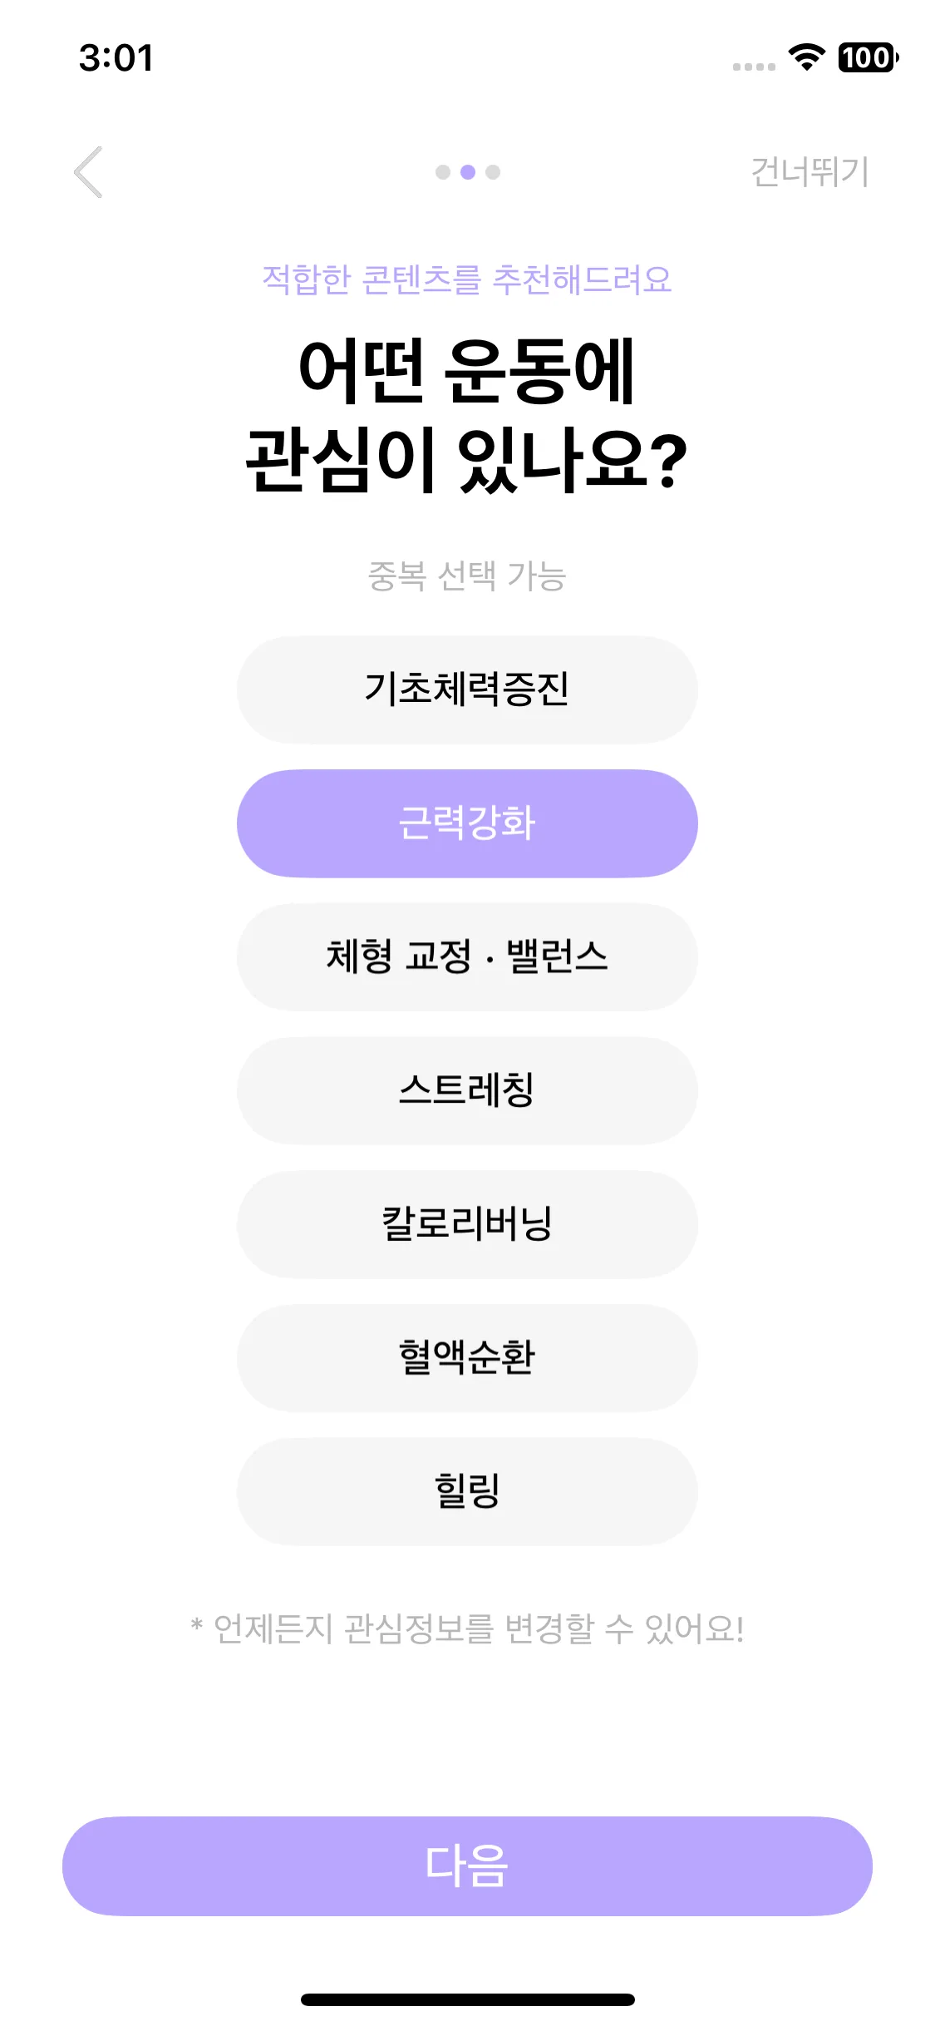Select 체형 교정 · 밸런스 option

click(x=467, y=957)
